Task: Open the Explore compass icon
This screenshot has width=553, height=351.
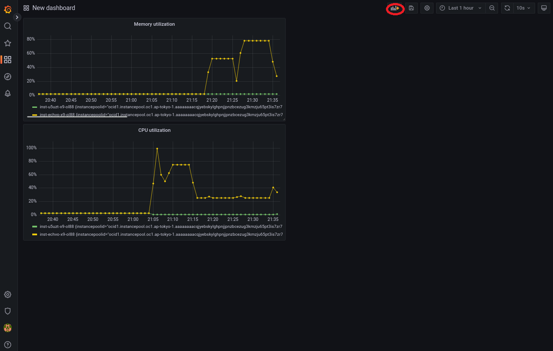Action: [7, 77]
